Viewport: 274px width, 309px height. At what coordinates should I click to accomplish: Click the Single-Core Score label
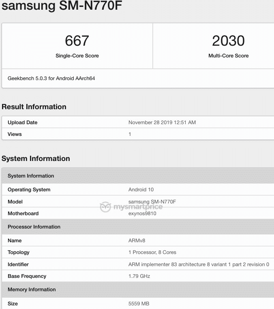pyautogui.click(x=77, y=56)
